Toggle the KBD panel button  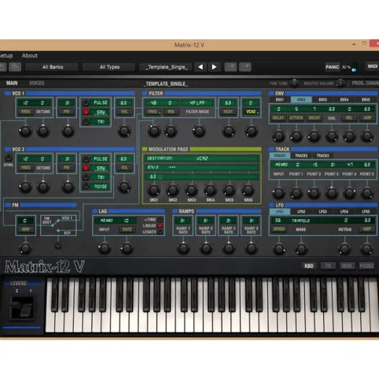coord(309,266)
